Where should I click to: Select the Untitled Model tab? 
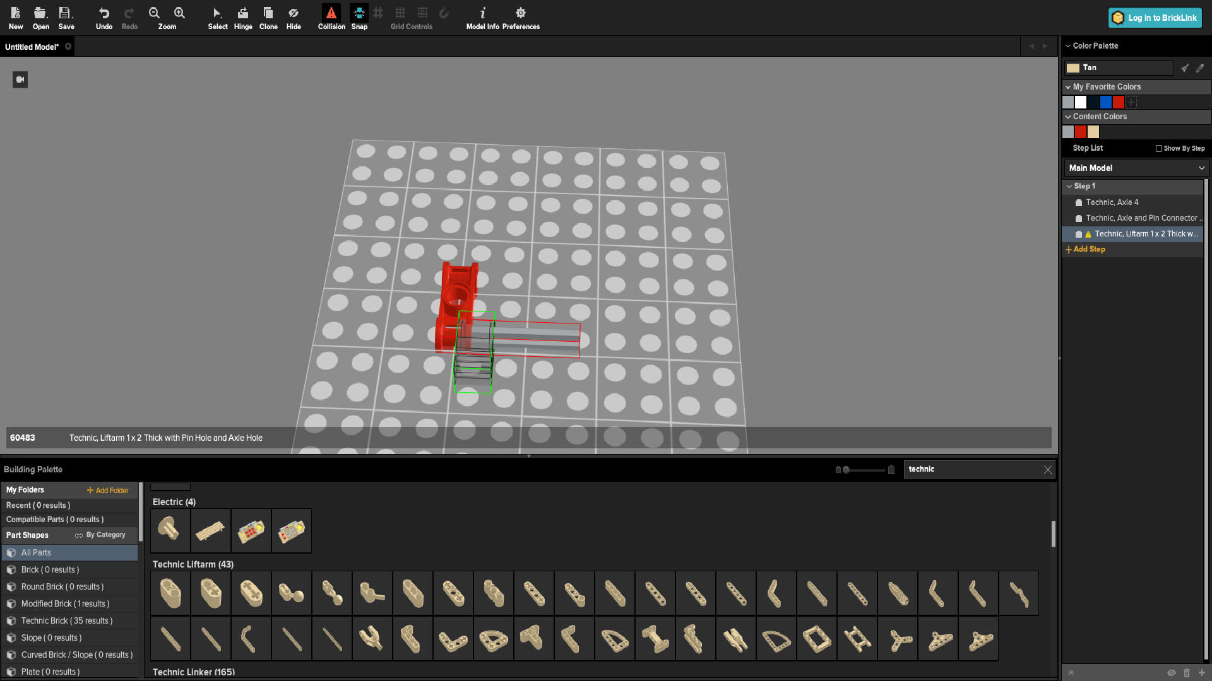(32, 47)
